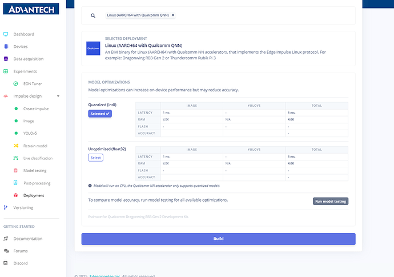Image resolution: width=394 pixels, height=277 pixels.
Task: Open Live classification
Action: [38, 158]
